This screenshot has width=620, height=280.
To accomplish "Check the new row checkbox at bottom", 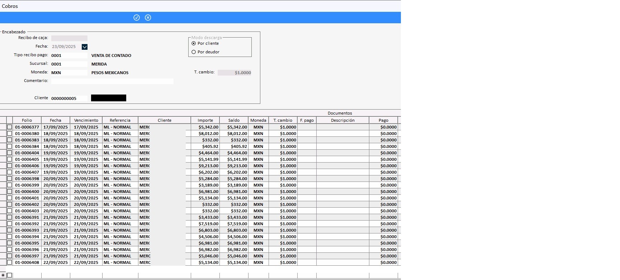I will coord(10,275).
